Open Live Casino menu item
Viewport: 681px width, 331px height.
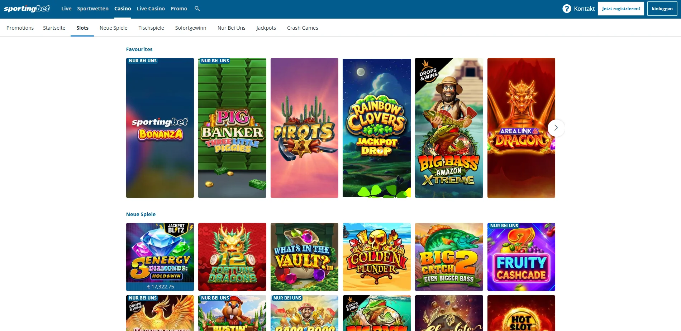click(151, 9)
